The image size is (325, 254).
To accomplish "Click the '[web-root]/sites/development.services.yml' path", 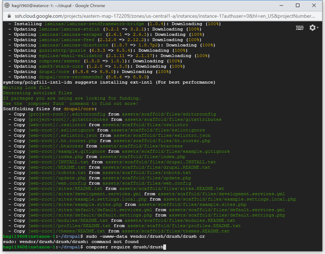I will [x=85, y=194].
